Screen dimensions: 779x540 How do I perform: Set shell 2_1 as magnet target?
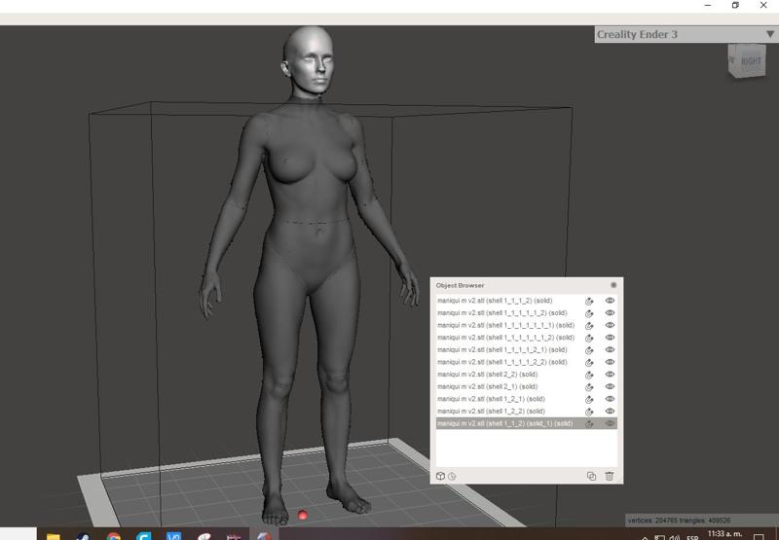point(589,387)
